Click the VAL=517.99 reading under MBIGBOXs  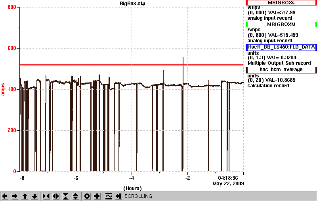click(x=282, y=13)
